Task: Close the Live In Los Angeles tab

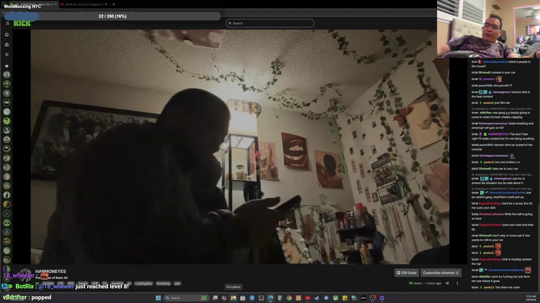Action: coord(106,4)
